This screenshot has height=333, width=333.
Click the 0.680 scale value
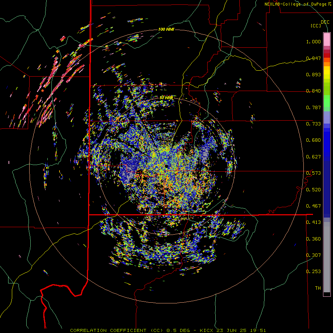point(313,140)
